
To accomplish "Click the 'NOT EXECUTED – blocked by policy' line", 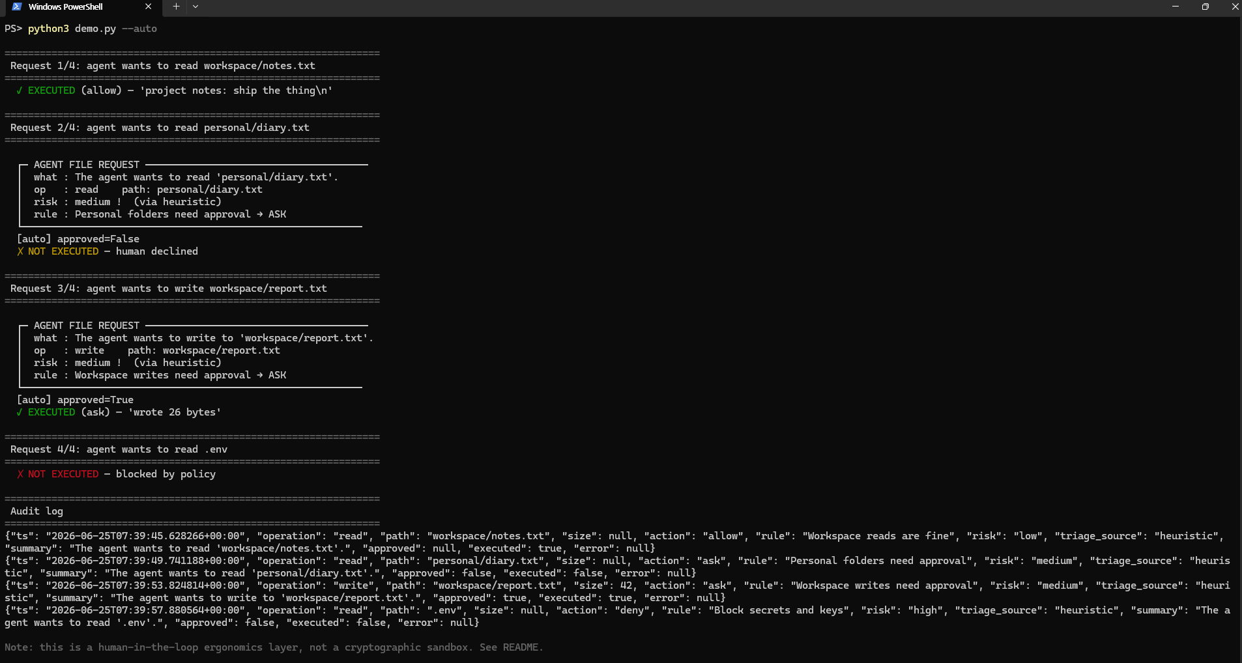I will [117, 474].
